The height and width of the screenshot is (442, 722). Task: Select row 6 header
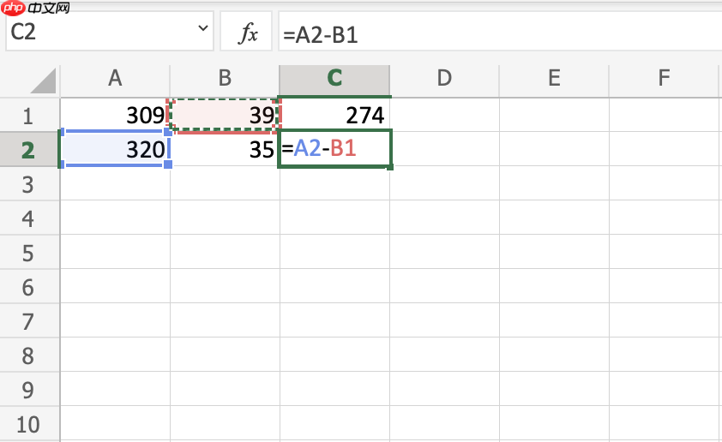pyautogui.click(x=28, y=287)
